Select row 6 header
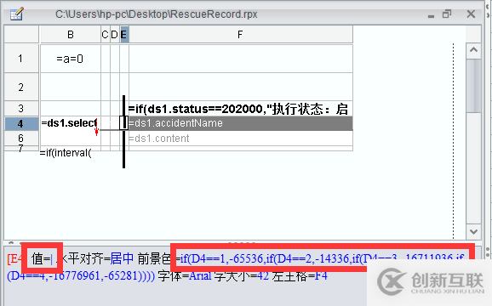Screen dimensions: 492x306 [21, 138]
